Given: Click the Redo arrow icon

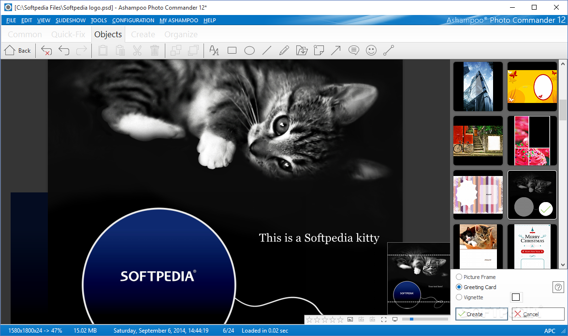Looking at the screenshot, I should tap(82, 50).
